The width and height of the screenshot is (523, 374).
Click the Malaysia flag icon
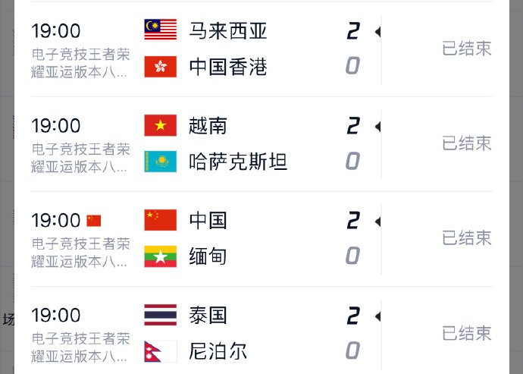coord(160,30)
